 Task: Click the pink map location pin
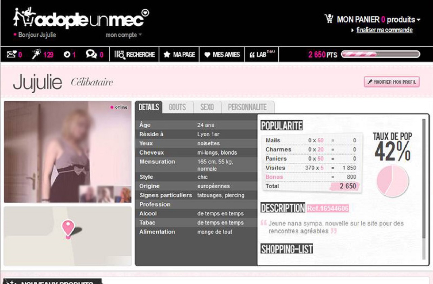tap(68, 228)
